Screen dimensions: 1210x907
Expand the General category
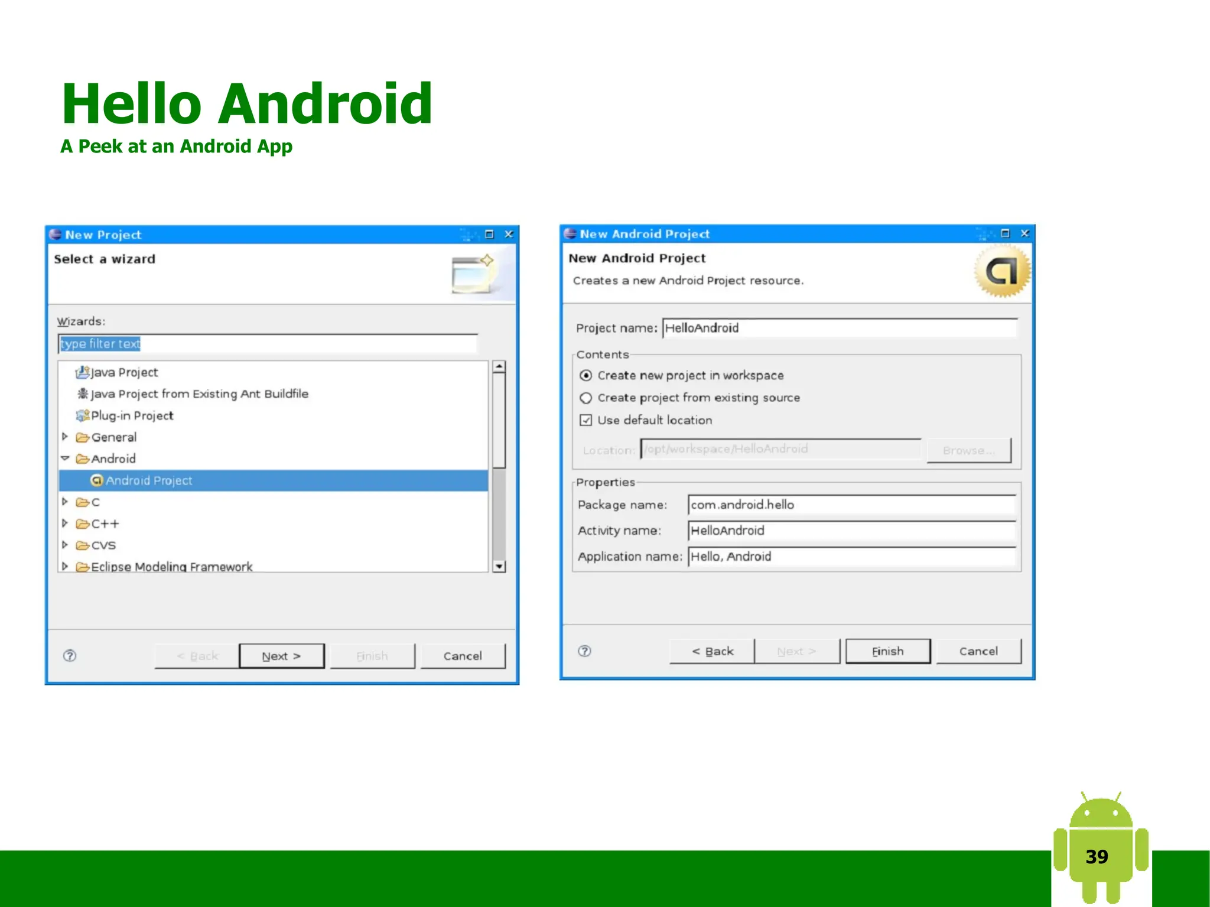(65, 437)
